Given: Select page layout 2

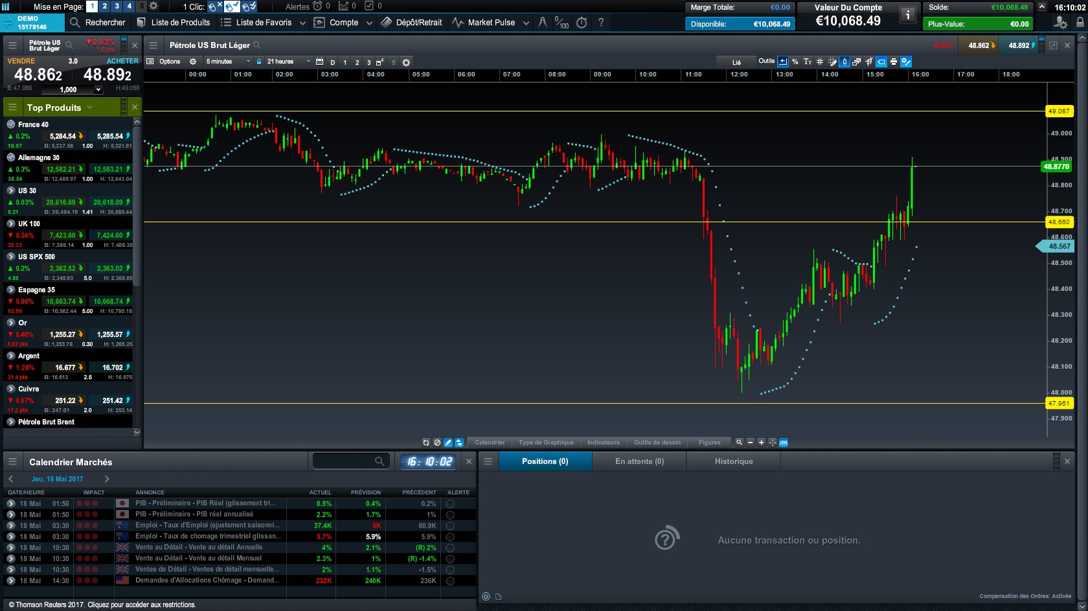Looking at the screenshot, I should [x=104, y=6].
